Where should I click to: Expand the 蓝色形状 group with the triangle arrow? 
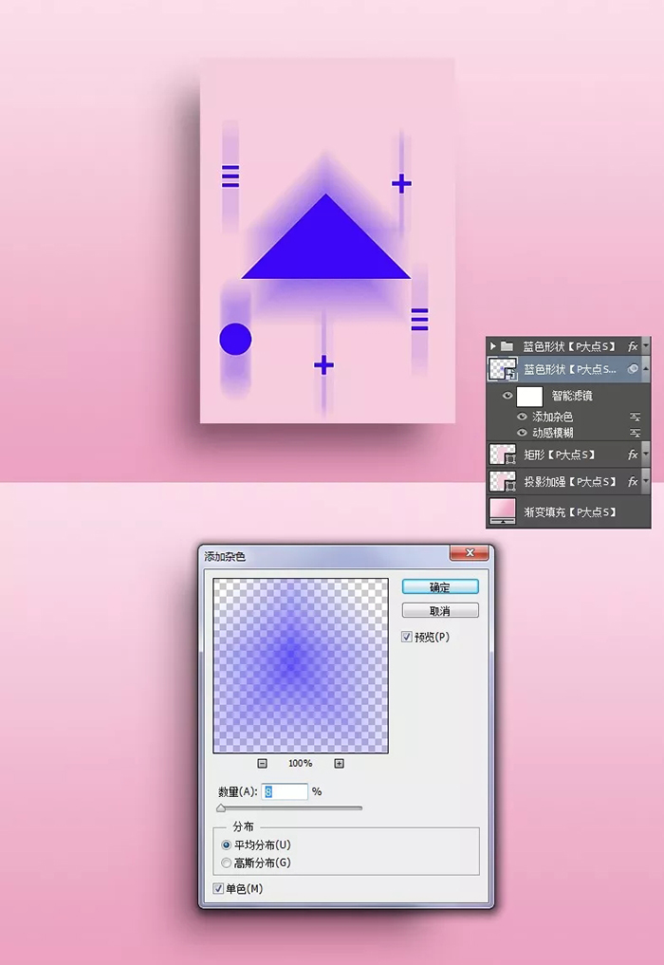(493, 346)
